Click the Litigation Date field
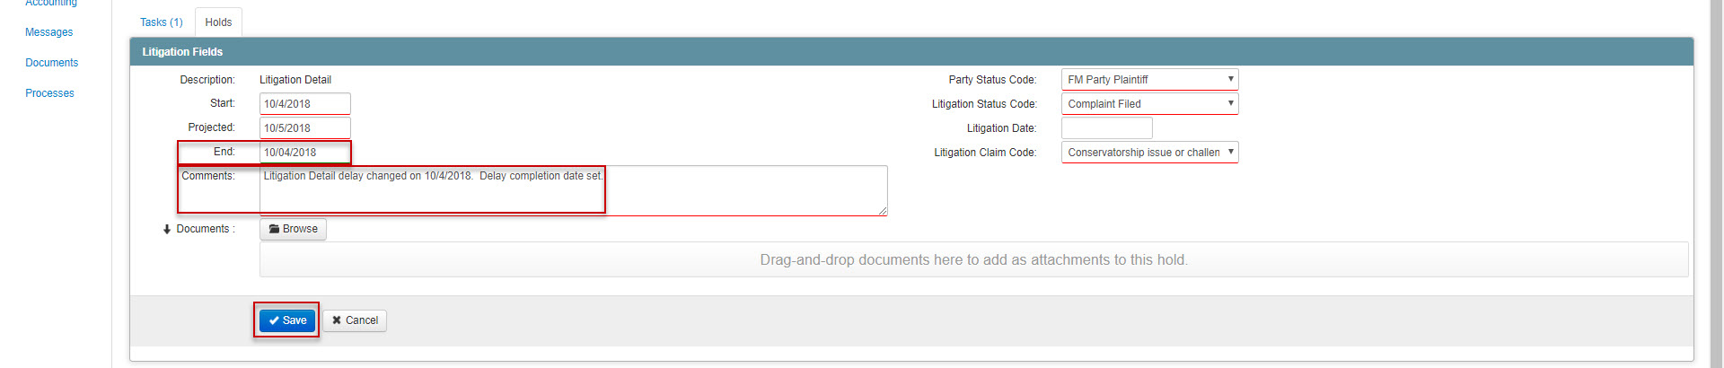The height and width of the screenshot is (368, 1724). [1107, 128]
